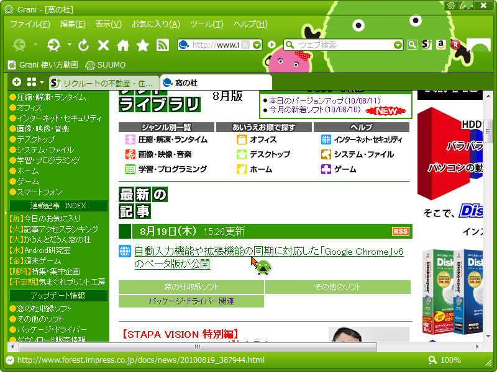Stop loading with the X icon
Screen dimensions: 497x372
(x=103, y=45)
